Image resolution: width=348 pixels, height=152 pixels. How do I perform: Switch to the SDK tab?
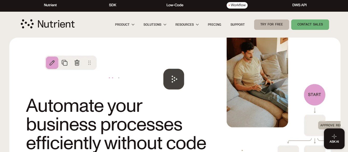pyautogui.click(x=113, y=5)
